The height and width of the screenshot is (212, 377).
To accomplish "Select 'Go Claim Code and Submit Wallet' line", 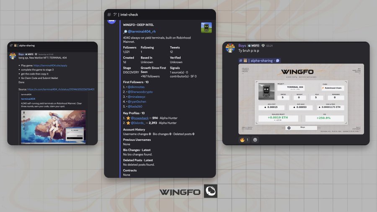I will [39, 78].
